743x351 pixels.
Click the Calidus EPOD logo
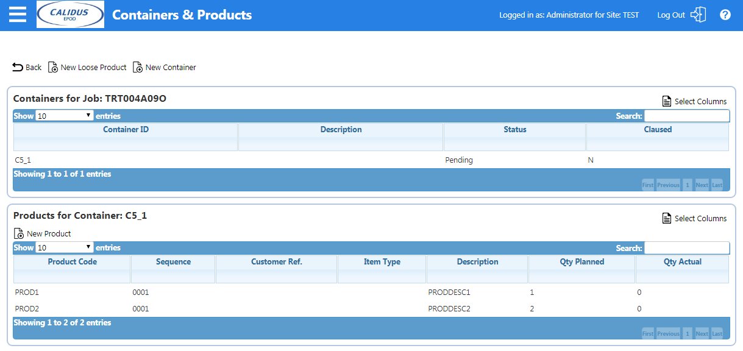click(x=70, y=15)
